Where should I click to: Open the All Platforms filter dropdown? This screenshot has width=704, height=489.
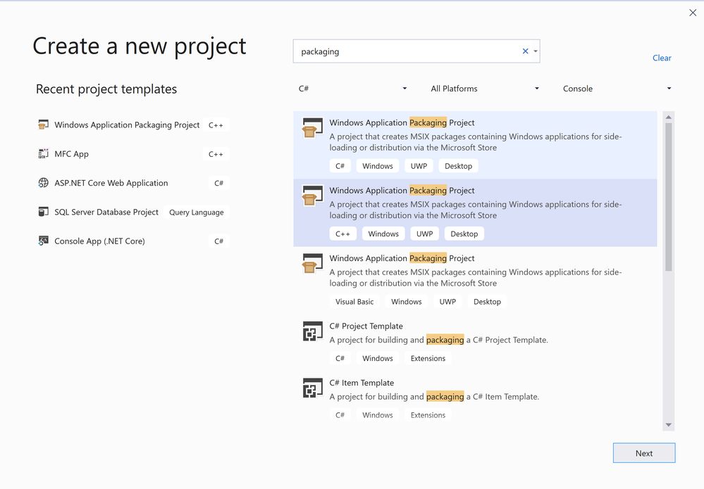[x=485, y=89]
